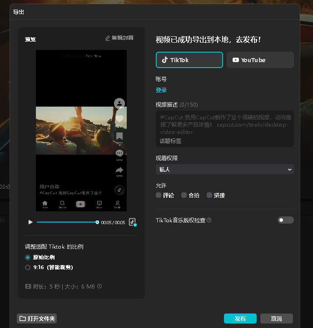Viewport: 313px width, 328px height.
Task: Click the share arrow icon in preview
Action: (x=119, y=170)
